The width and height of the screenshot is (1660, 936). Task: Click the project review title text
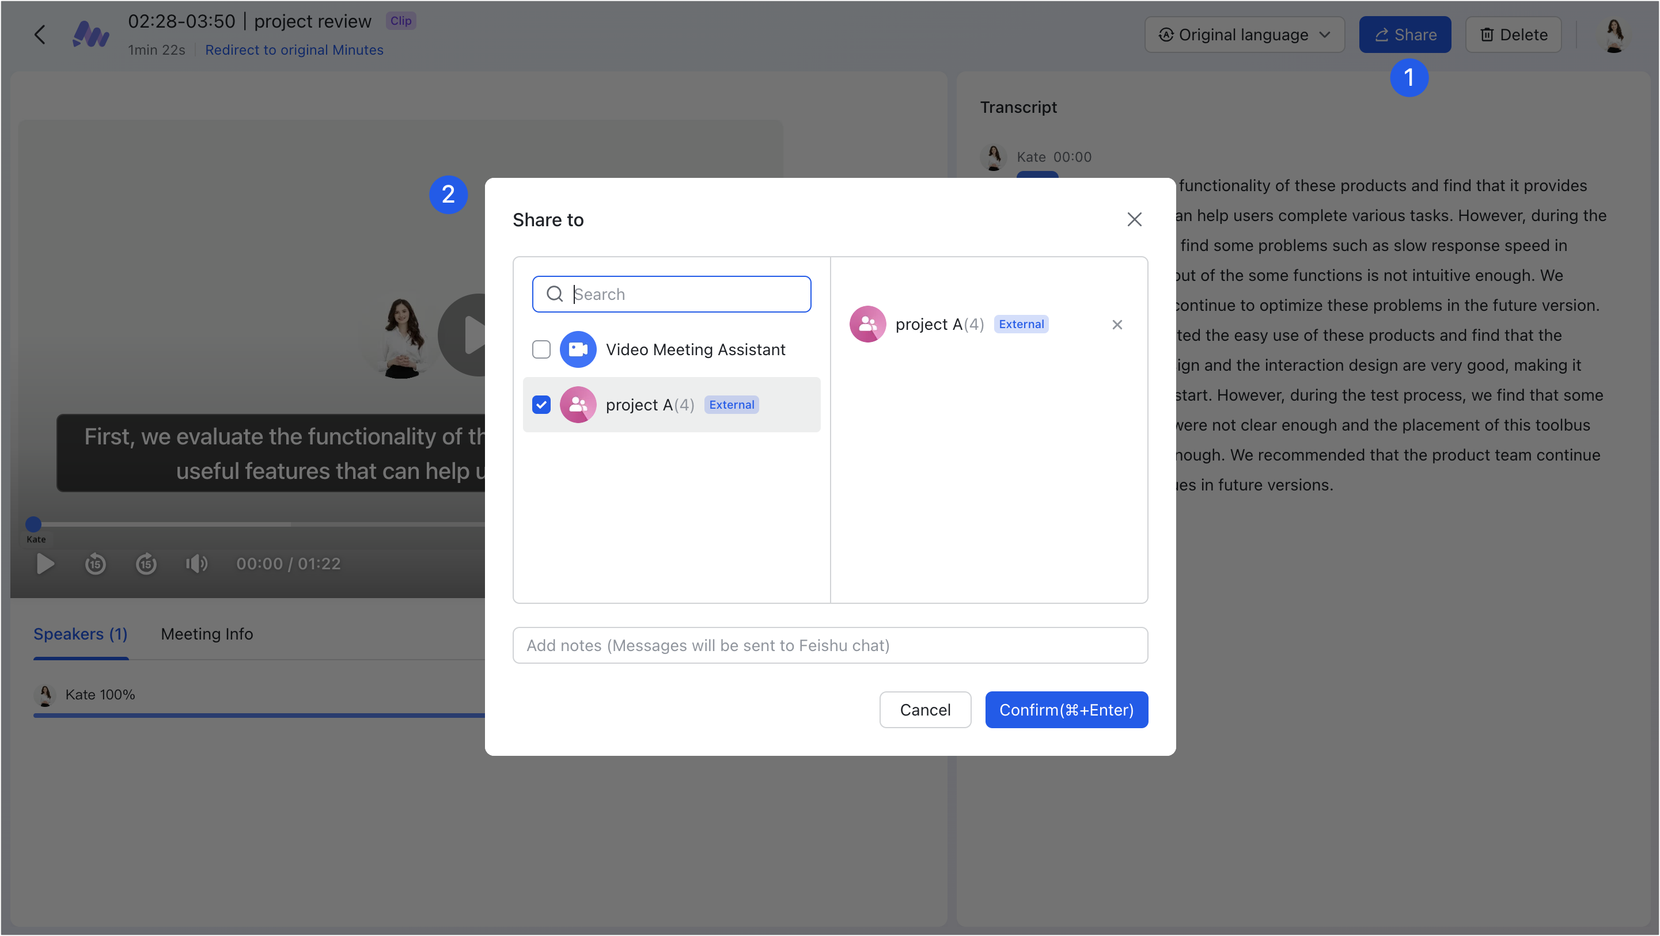point(313,21)
